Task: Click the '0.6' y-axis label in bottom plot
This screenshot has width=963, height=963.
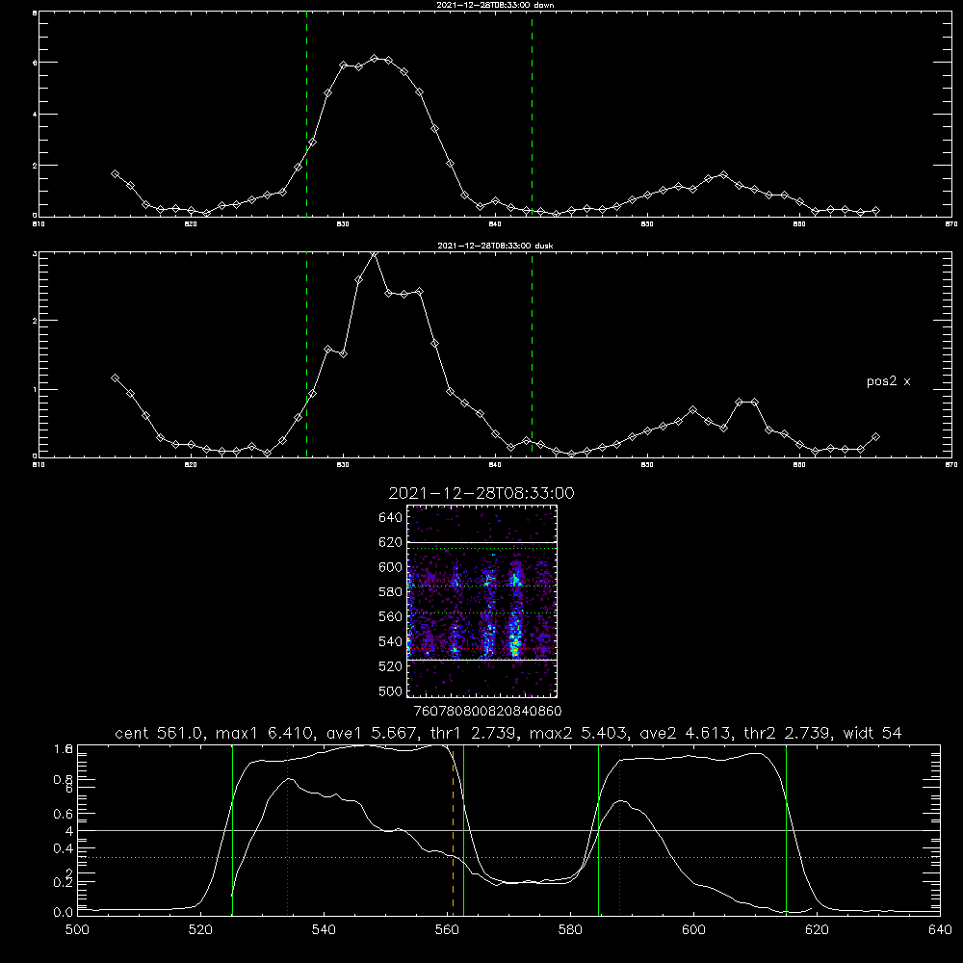Action: coord(63,814)
